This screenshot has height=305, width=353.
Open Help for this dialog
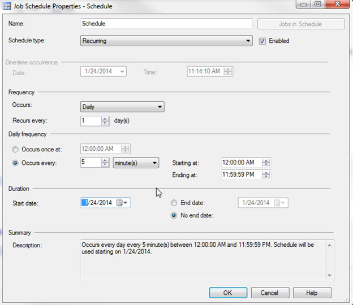tap(312, 293)
